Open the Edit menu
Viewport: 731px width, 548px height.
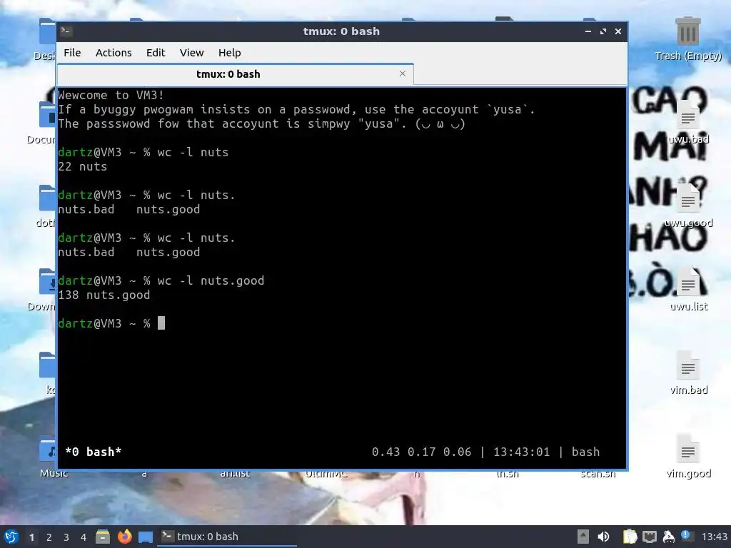pyautogui.click(x=155, y=53)
